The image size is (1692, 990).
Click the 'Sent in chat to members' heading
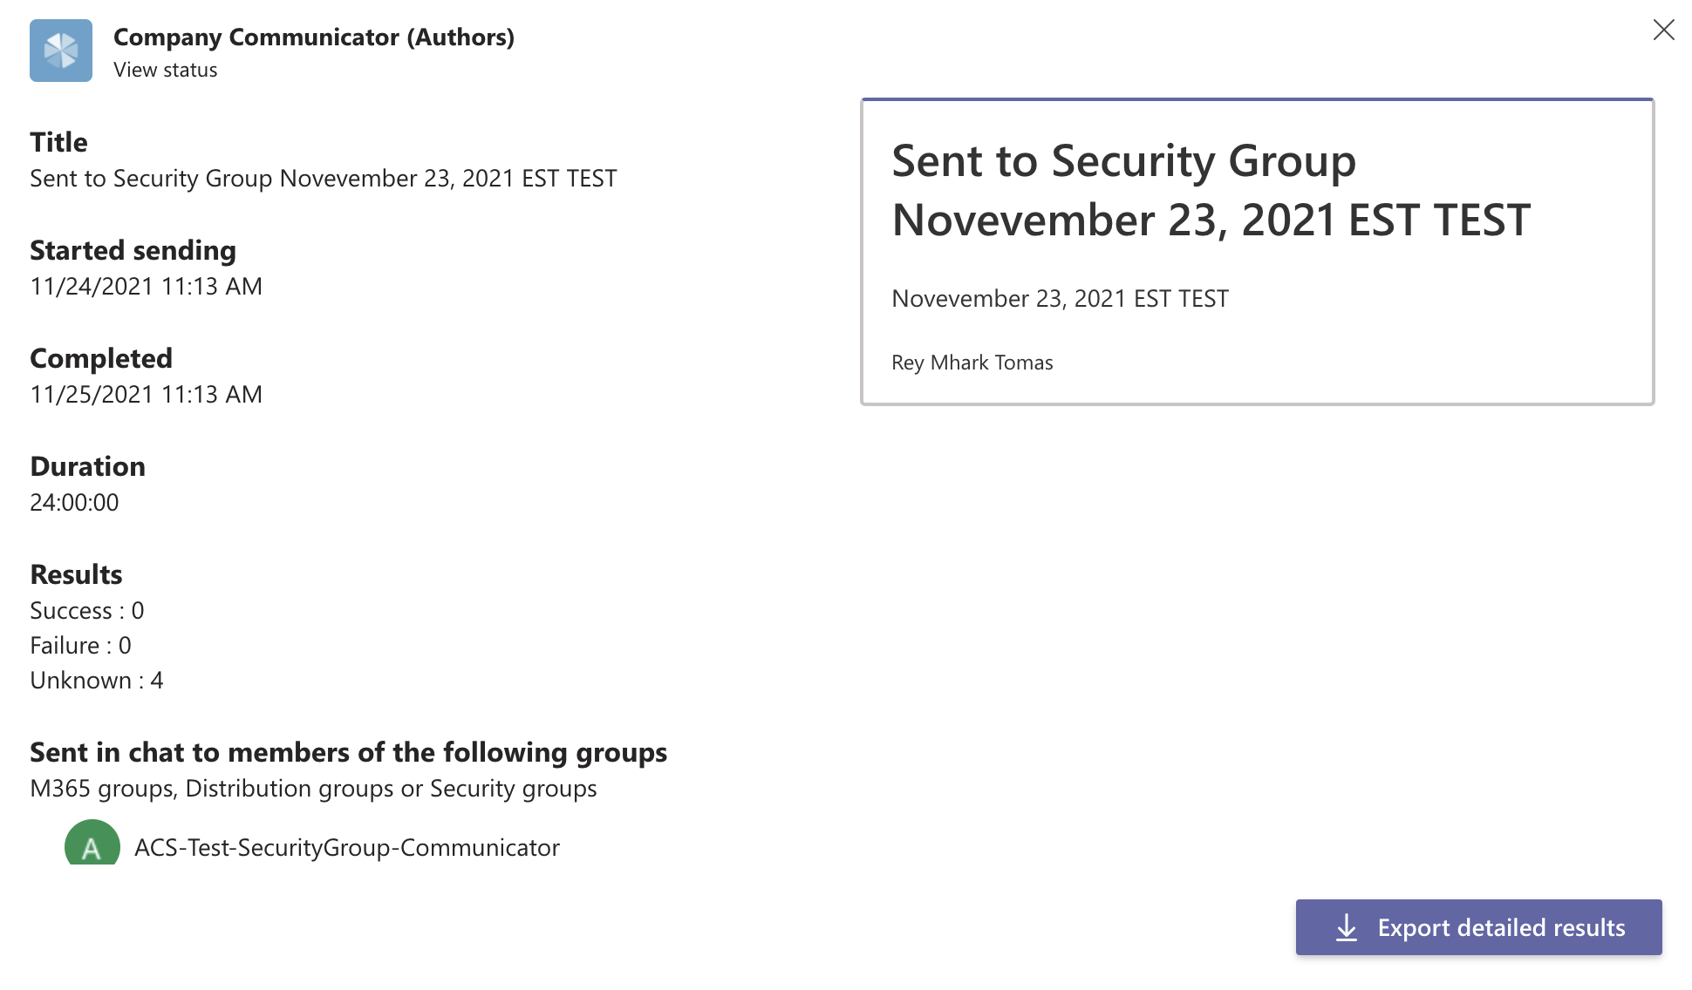[349, 752]
